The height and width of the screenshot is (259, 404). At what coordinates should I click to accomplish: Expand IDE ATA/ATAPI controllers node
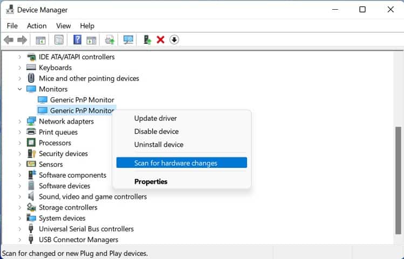click(x=19, y=57)
